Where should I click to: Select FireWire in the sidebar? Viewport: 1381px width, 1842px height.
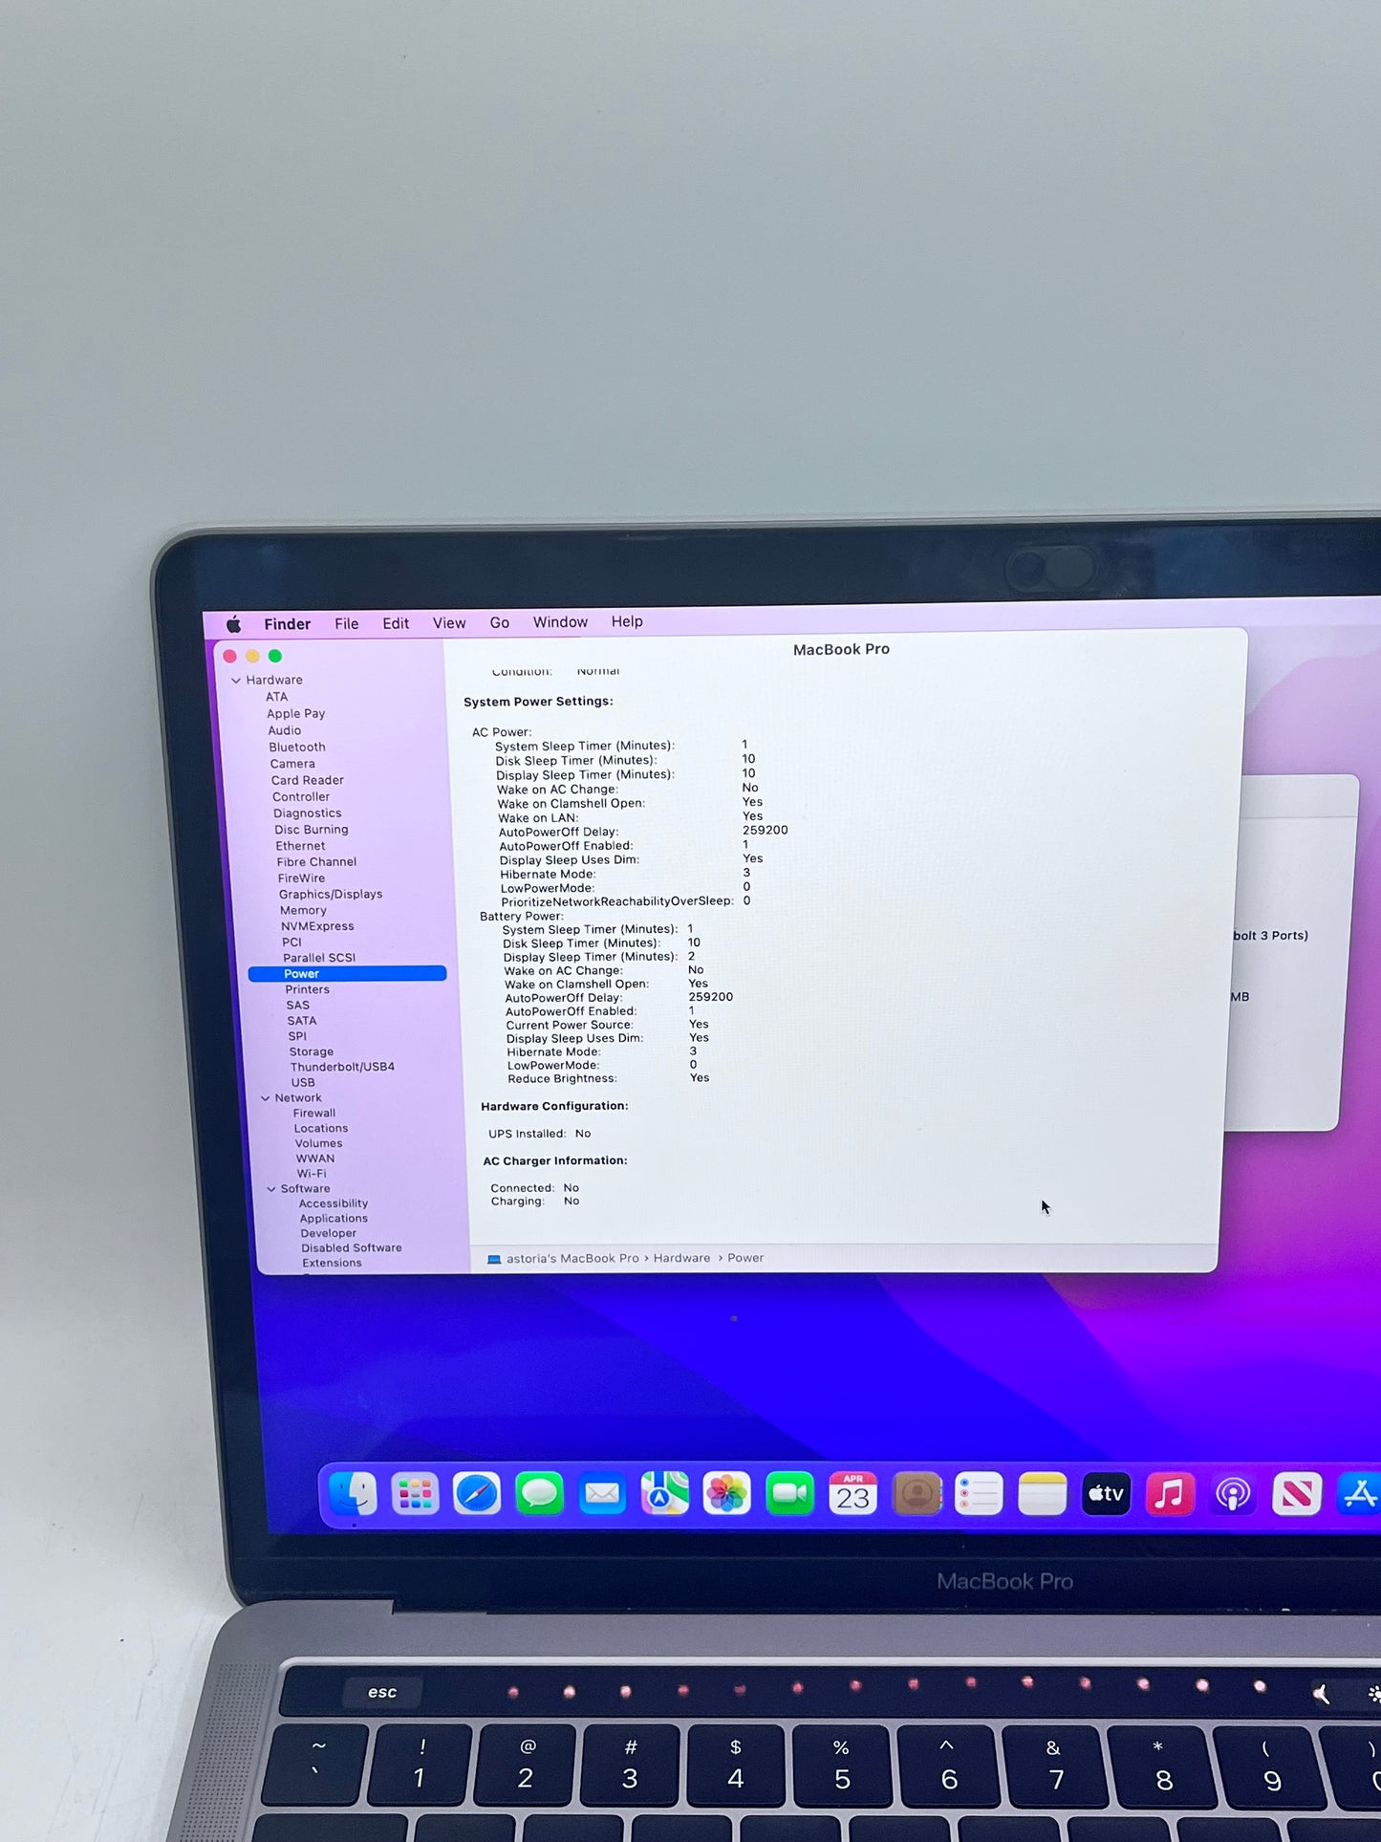(x=301, y=878)
